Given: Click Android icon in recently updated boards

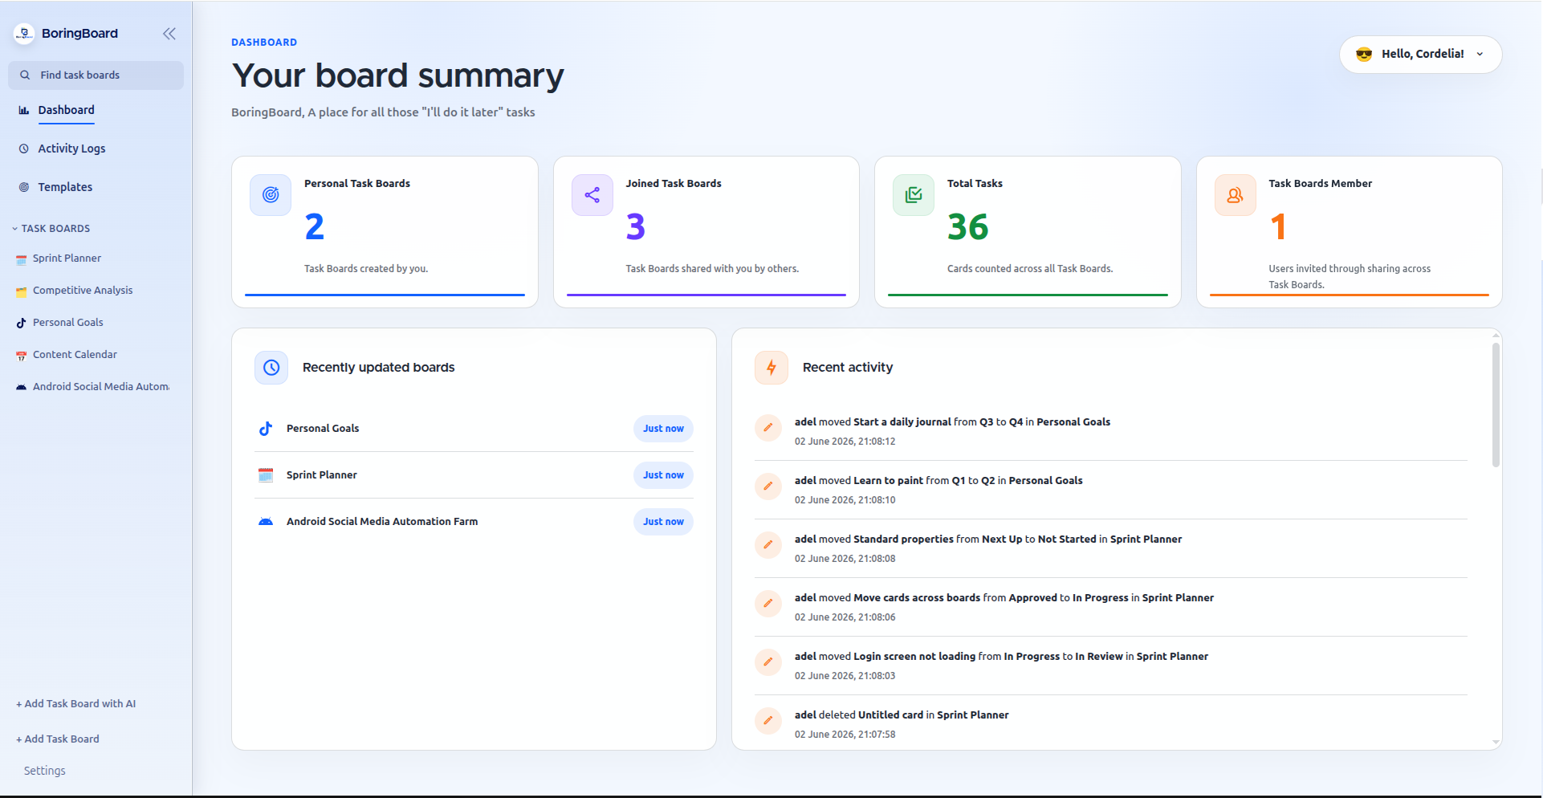Looking at the screenshot, I should pos(266,522).
